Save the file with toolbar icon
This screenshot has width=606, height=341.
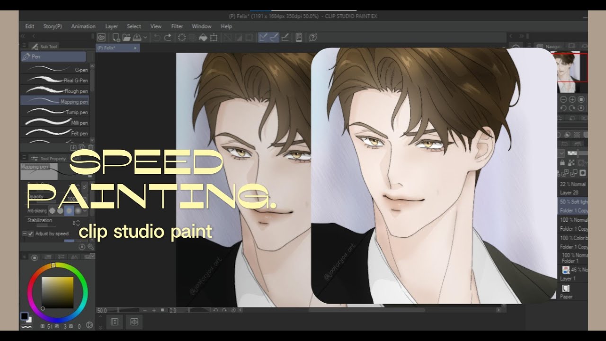(137, 37)
